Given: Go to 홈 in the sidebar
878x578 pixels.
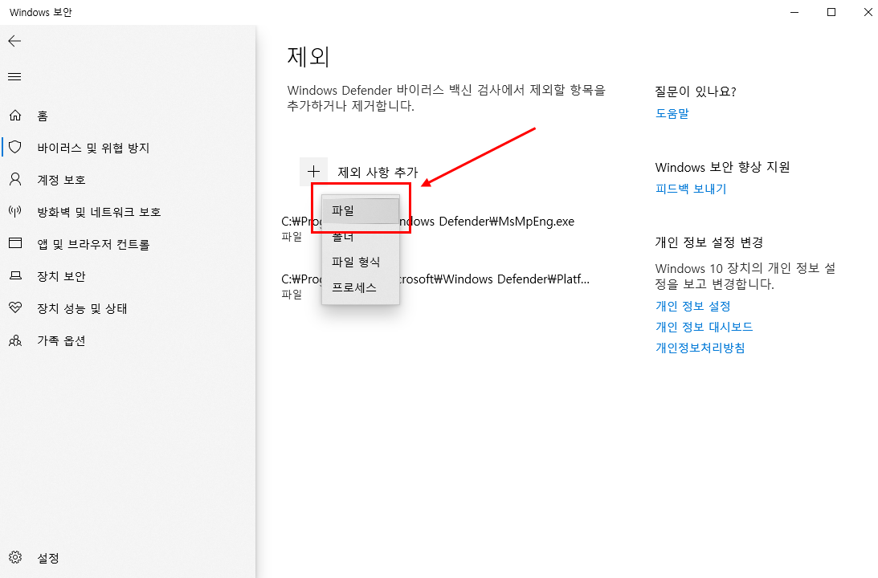Looking at the screenshot, I should click(43, 116).
